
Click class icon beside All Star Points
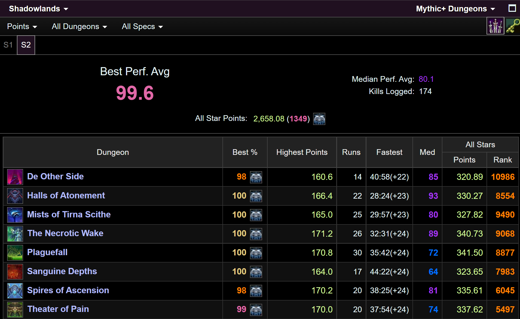coord(319,119)
